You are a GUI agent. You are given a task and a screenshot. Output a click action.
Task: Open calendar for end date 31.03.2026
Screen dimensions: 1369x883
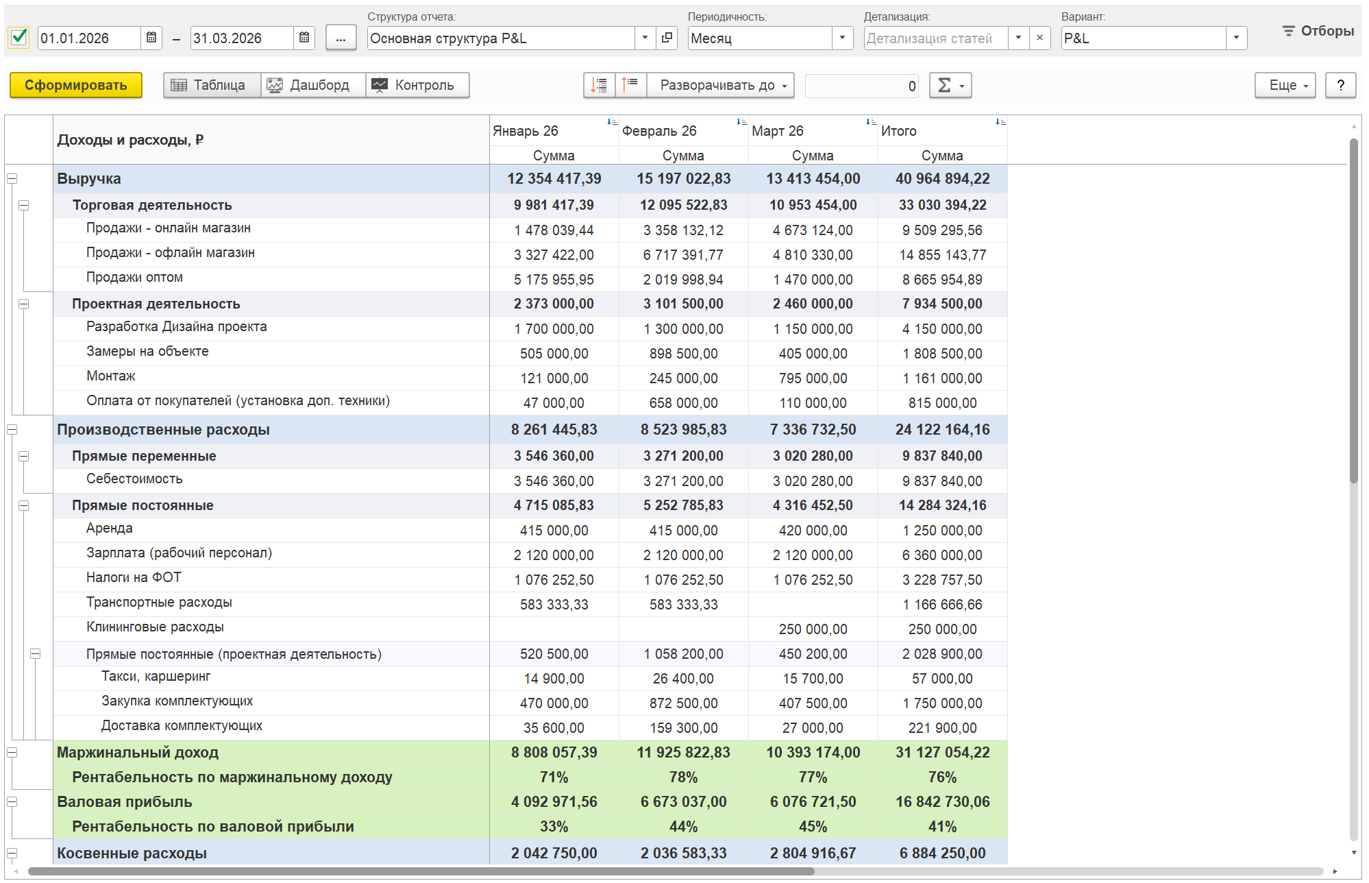[x=304, y=38]
